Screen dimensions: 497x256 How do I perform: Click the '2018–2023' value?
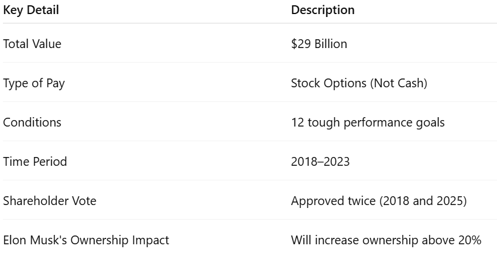point(320,162)
